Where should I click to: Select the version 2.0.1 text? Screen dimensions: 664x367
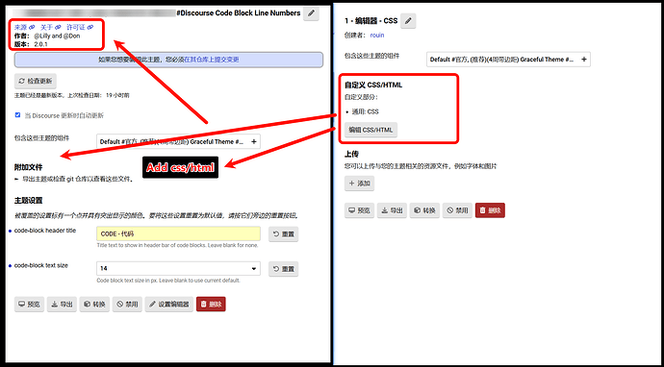pos(41,44)
